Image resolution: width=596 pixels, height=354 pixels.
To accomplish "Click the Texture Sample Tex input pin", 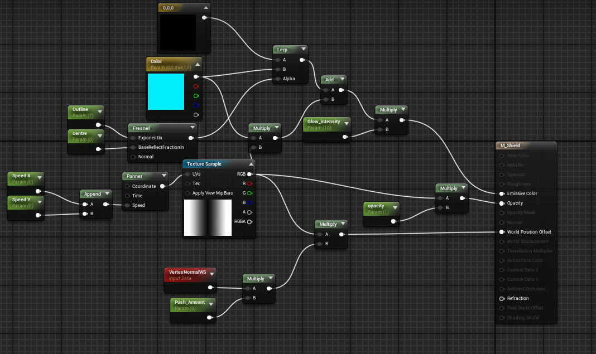I will [x=188, y=183].
